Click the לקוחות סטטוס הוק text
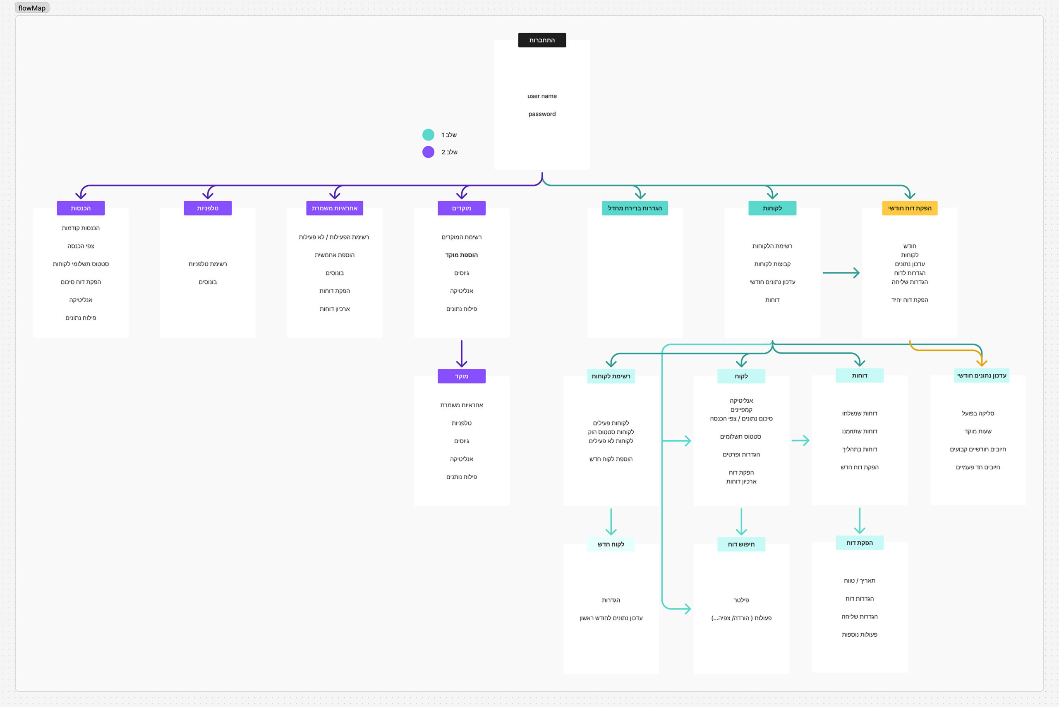Image resolution: width=1059 pixels, height=707 pixels. (x=611, y=432)
